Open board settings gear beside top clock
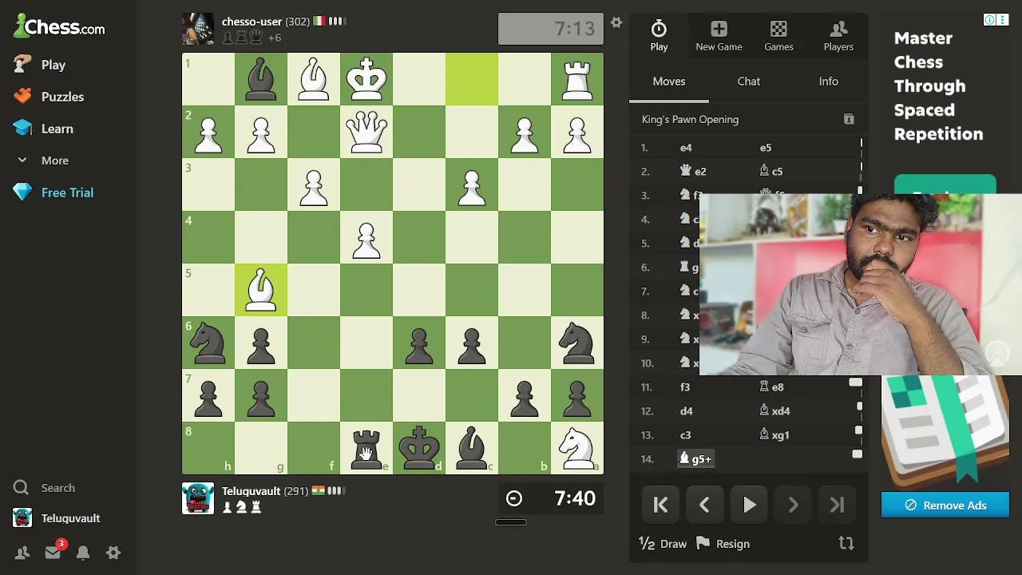Viewport: 1022px width, 575px height. pos(616,22)
